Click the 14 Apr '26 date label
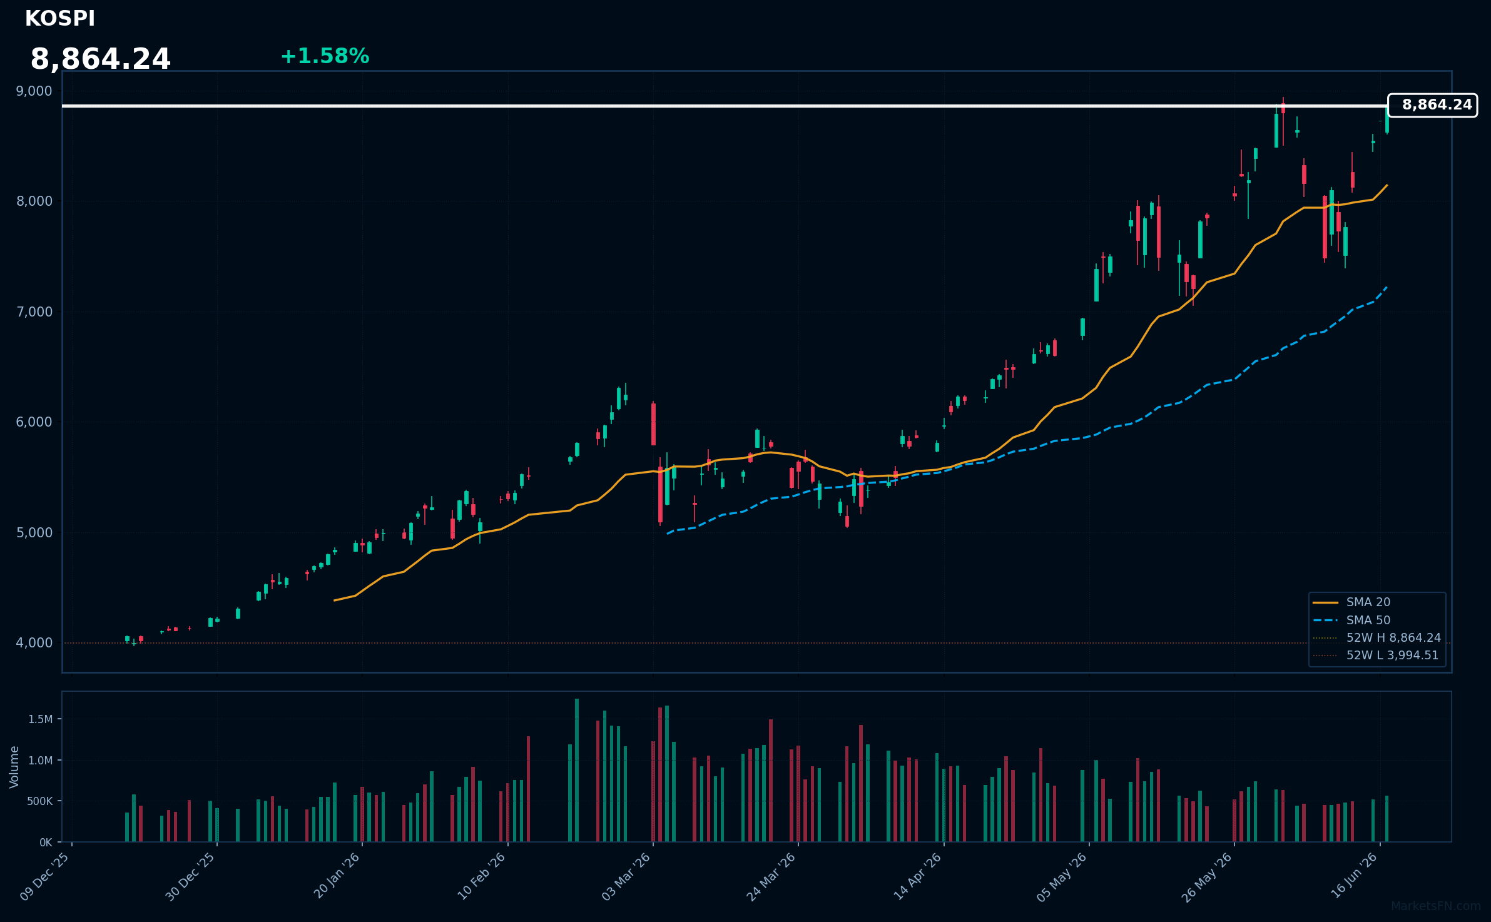The width and height of the screenshot is (1491, 922). tap(917, 876)
